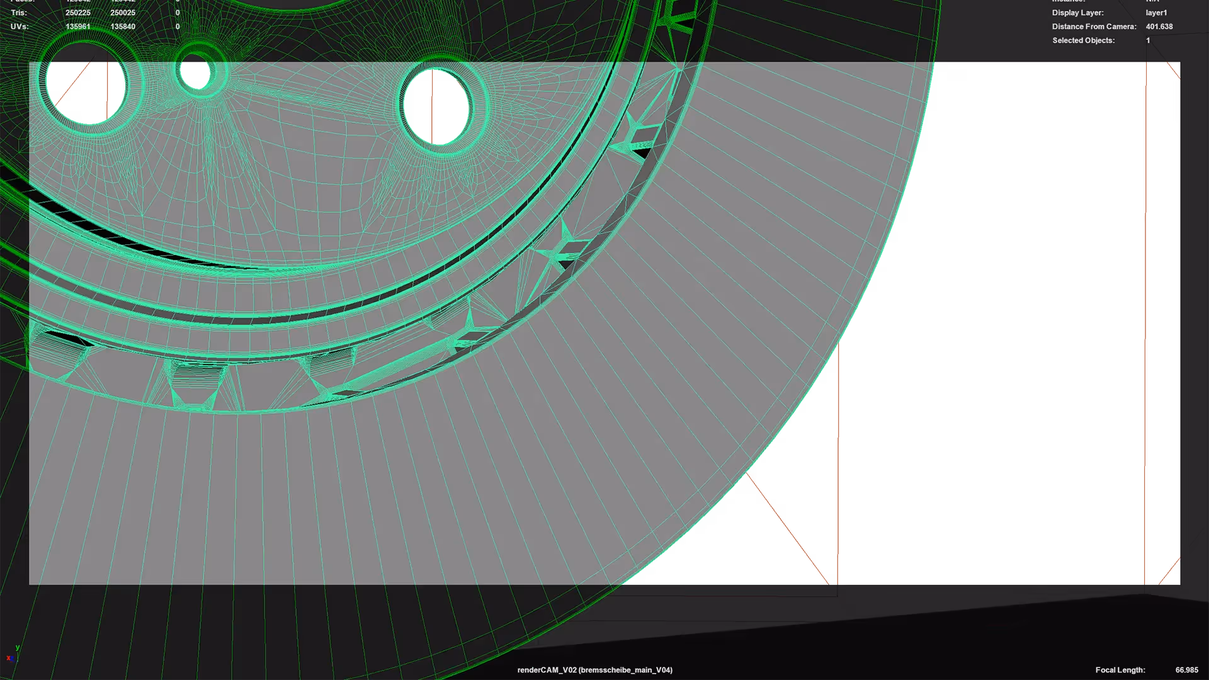This screenshot has width=1209, height=680.
Task: Click the Display Layer HUD label
Action: click(1077, 13)
